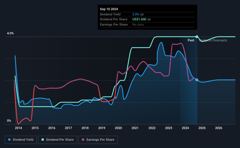
Task: Toggle the Dividend Per Share legend button
Action: pos(58,140)
